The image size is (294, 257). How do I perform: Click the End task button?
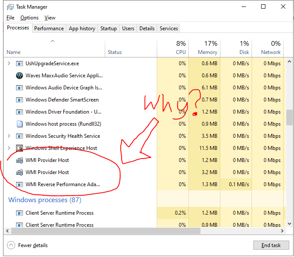(x=271, y=245)
